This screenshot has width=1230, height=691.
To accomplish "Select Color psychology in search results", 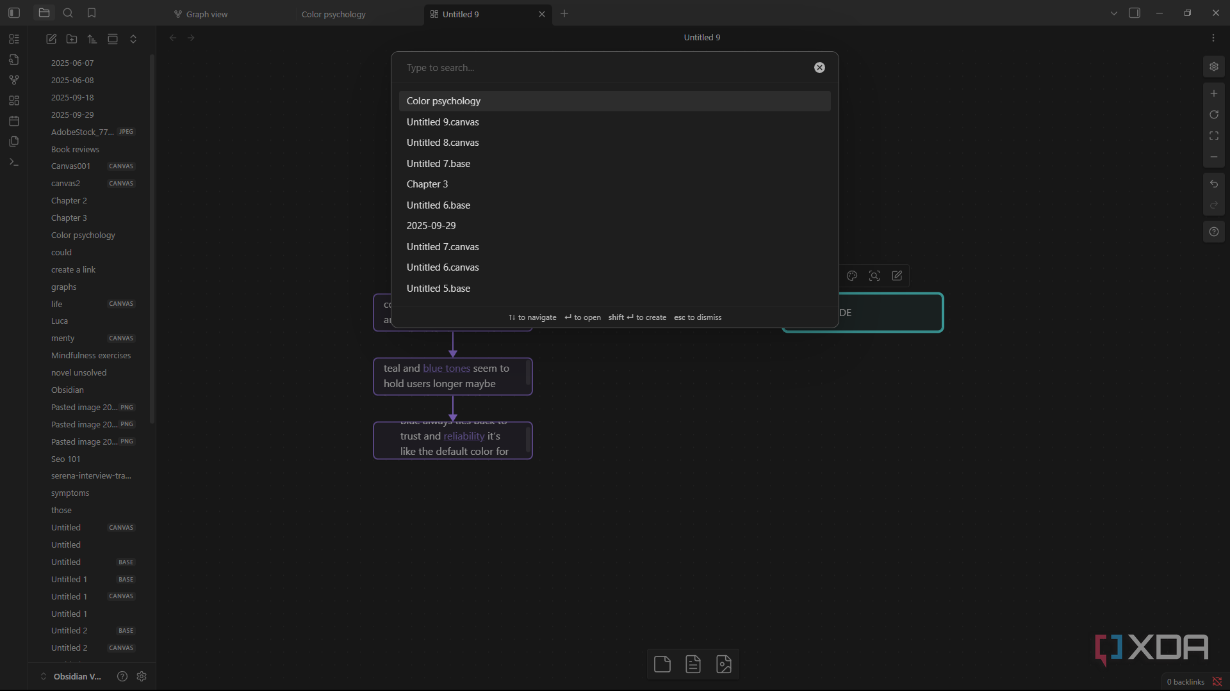I will click(615, 101).
